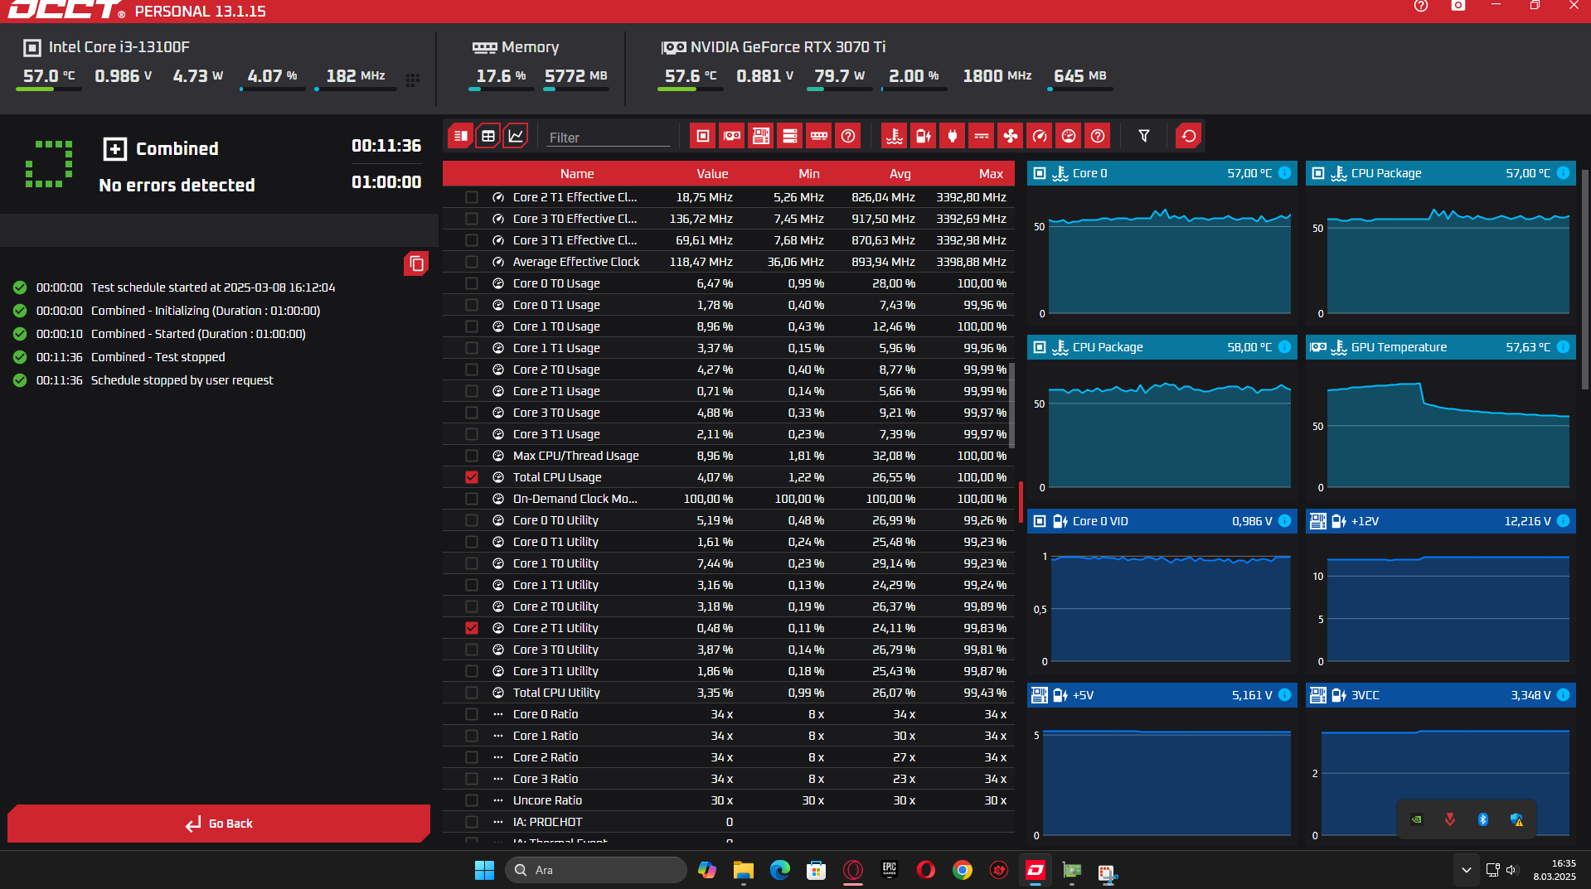Open File Explorer from the taskbar
The width and height of the screenshot is (1591, 889).
pyautogui.click(x=743, y=870)
